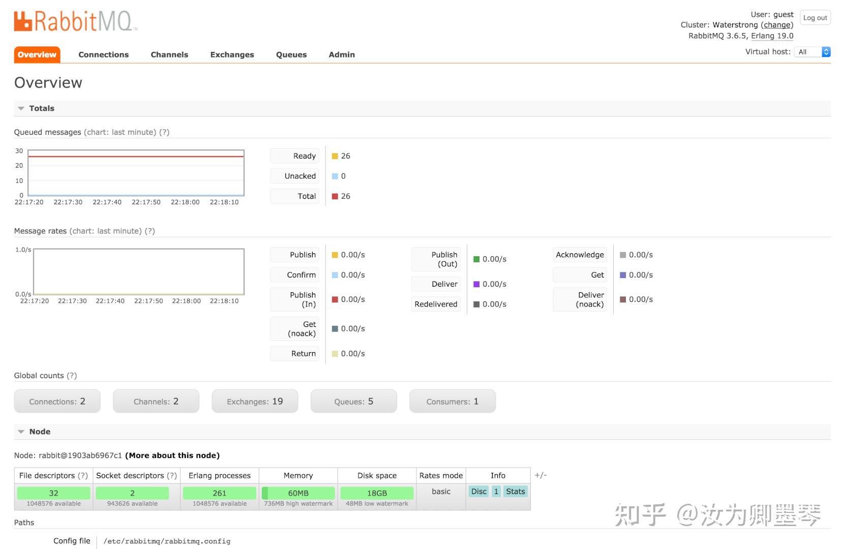Collapse the Node section
This screenshot has width=842, height=549.
point(21,432)
